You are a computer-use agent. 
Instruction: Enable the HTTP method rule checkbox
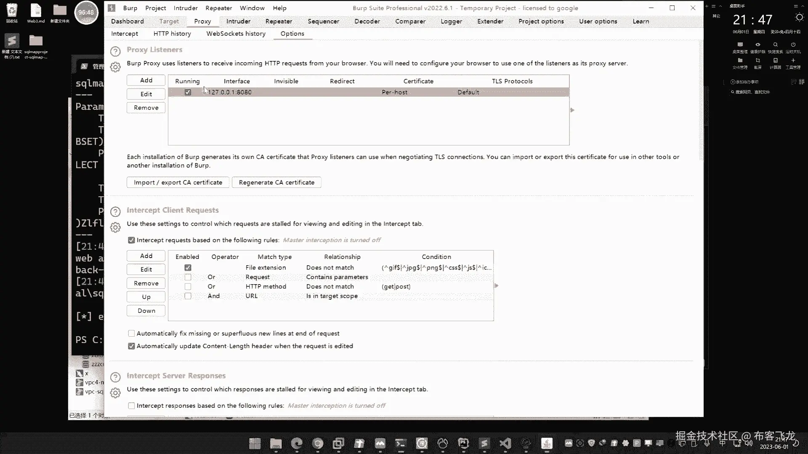(188, 287)
